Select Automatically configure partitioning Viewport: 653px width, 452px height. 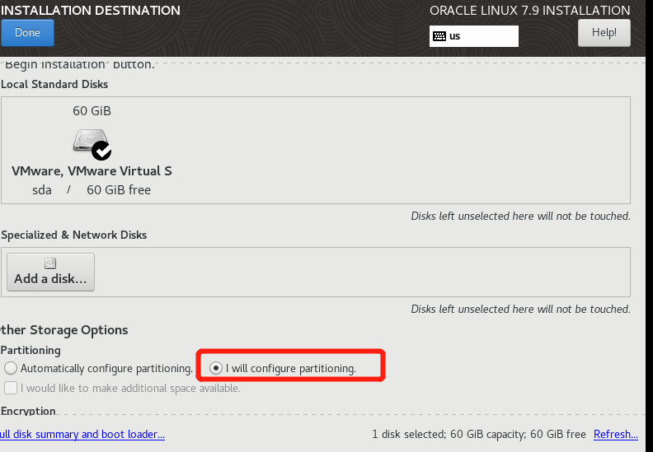11,368
